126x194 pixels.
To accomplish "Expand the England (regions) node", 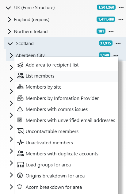I will [x=9, y=20].
